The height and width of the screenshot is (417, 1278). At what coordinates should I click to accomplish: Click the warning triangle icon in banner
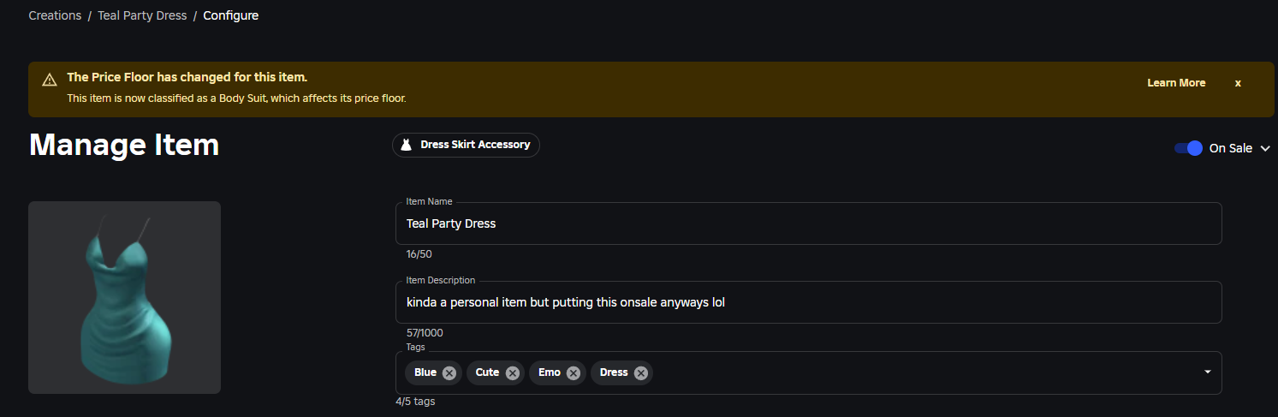[x=50, y=80]
